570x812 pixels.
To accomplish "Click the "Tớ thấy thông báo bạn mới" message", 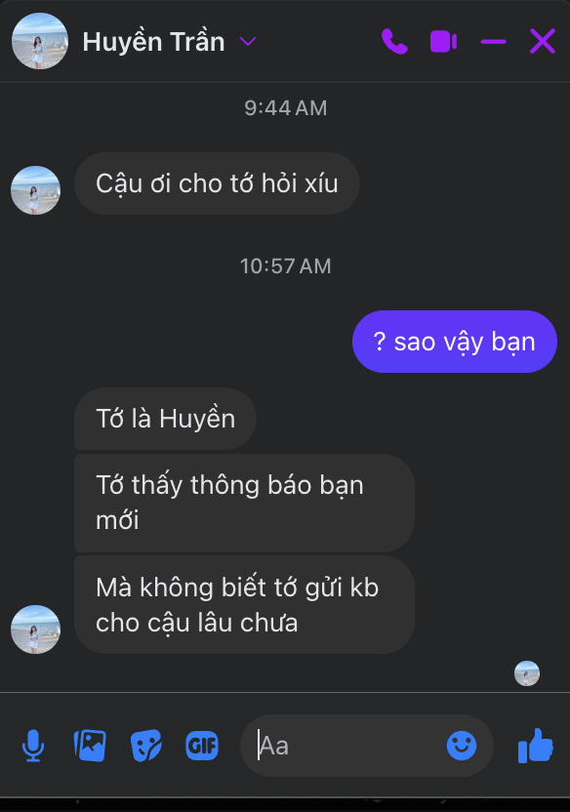I will click(244, 503).
